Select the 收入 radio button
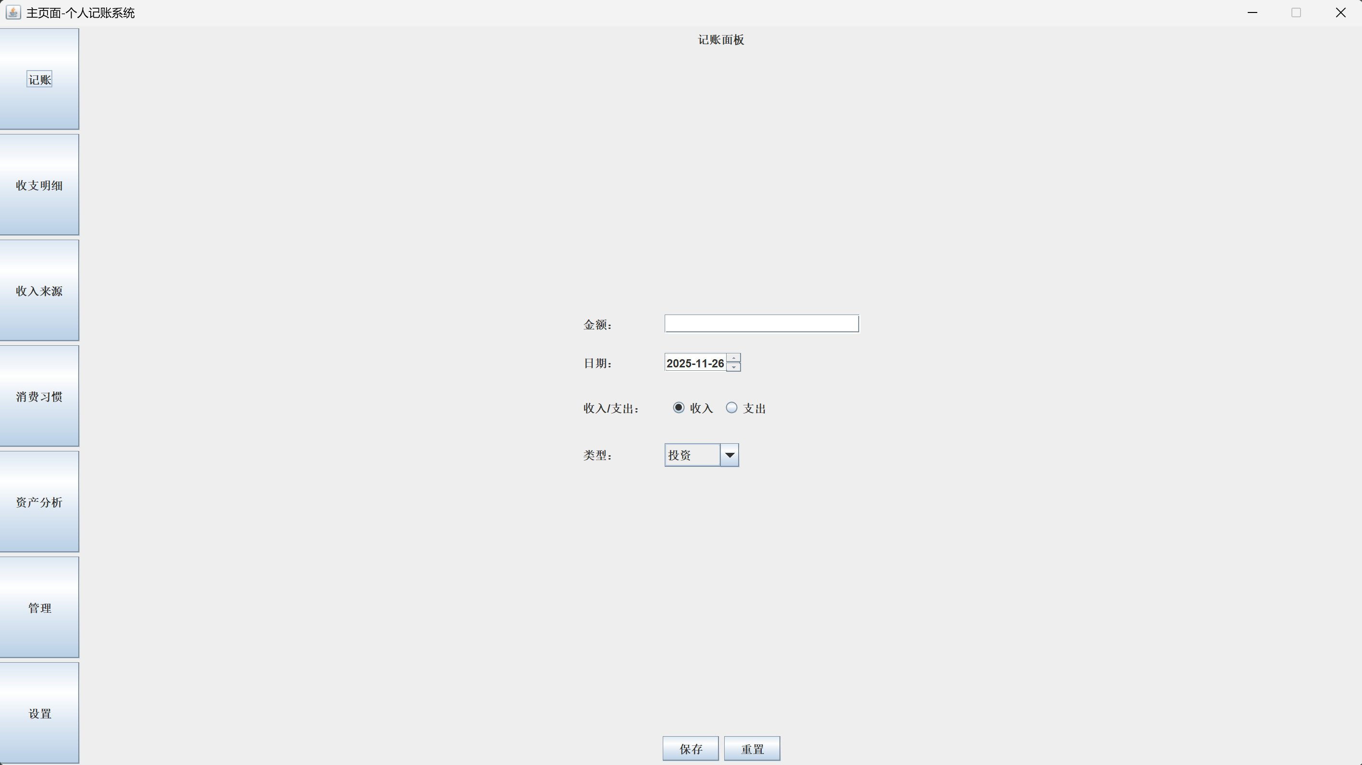Viewport: 1362px width, 765px height. pos(679,408)
